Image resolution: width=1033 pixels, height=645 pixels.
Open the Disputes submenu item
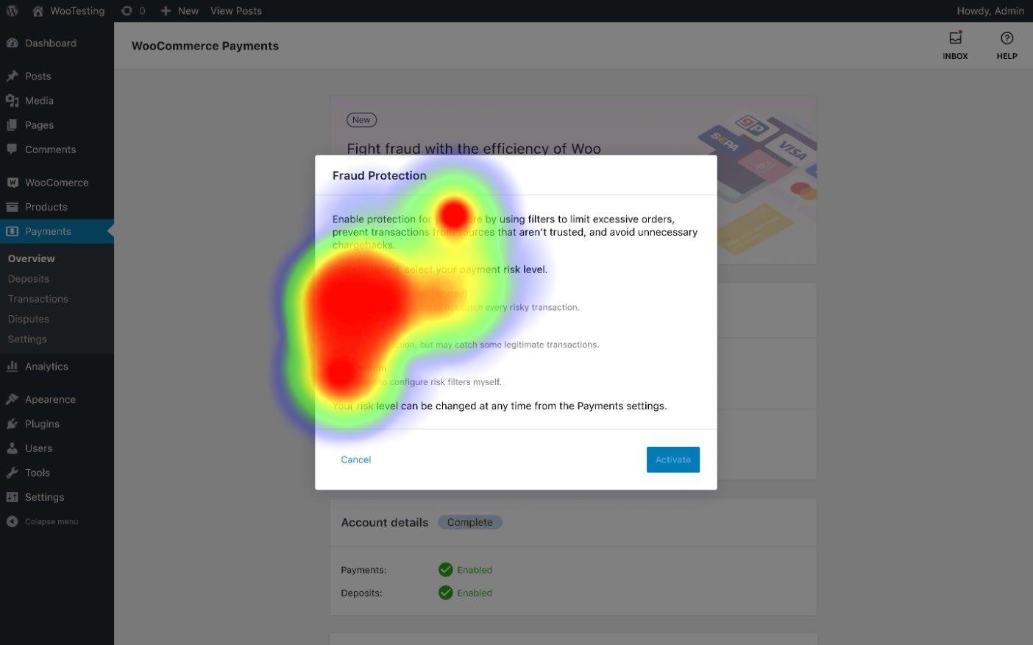coord(29,319)
